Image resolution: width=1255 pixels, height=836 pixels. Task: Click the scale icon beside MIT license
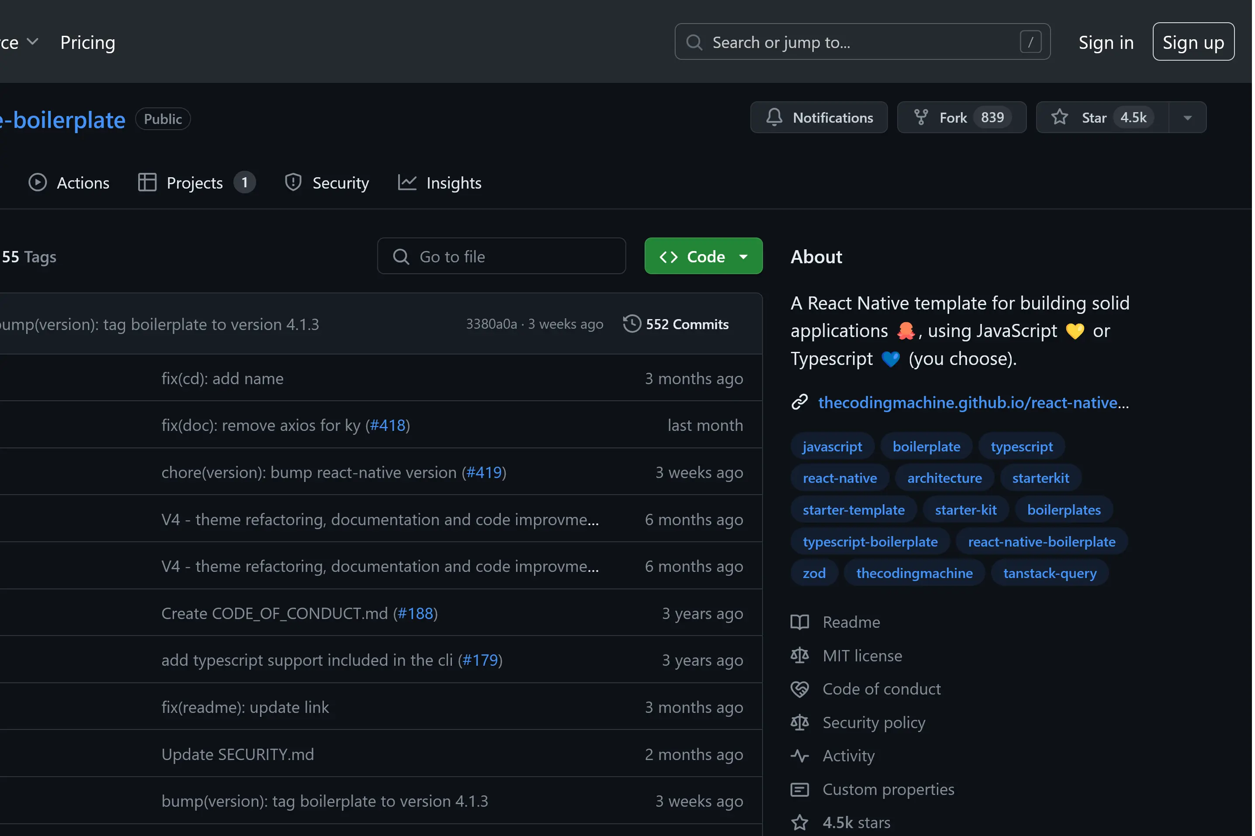[x=799, y=655]
